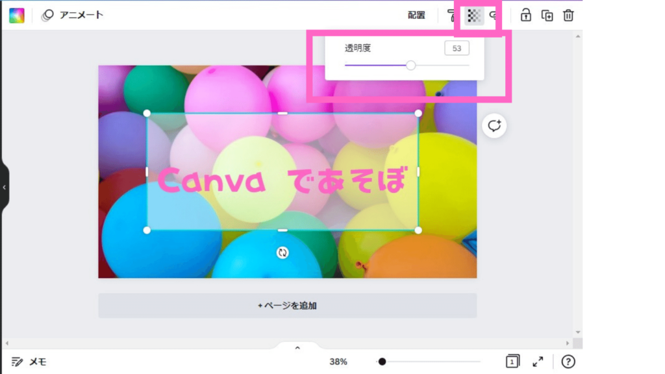Toggle the transparency checkerboard icon

pyautogui.click(x=473, y=16)
